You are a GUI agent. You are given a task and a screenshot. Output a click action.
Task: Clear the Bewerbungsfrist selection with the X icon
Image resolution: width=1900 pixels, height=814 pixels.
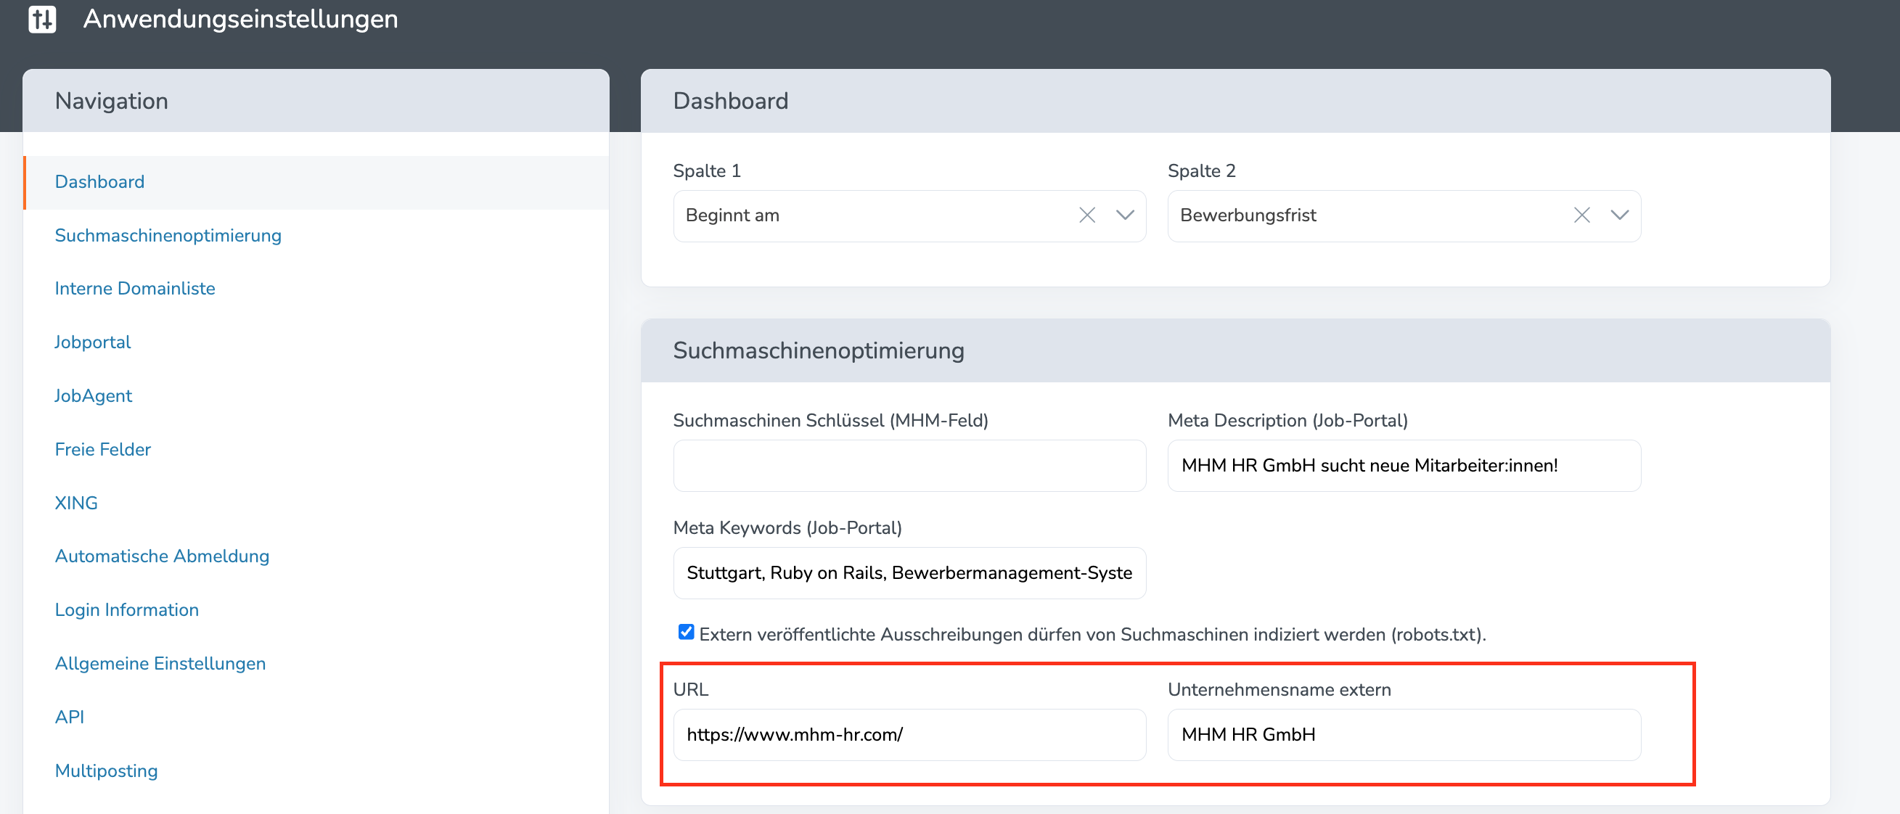[1581, 215]
